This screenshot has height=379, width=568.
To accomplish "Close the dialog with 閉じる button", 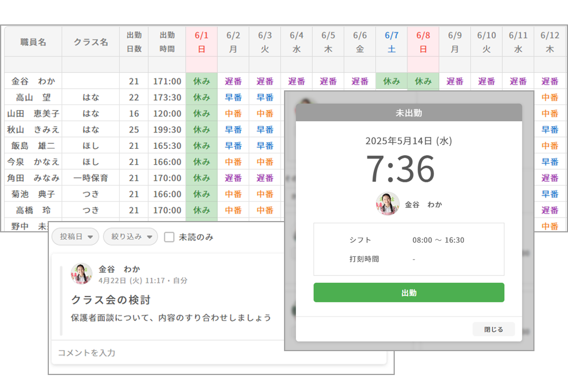I will coord(493,329).
